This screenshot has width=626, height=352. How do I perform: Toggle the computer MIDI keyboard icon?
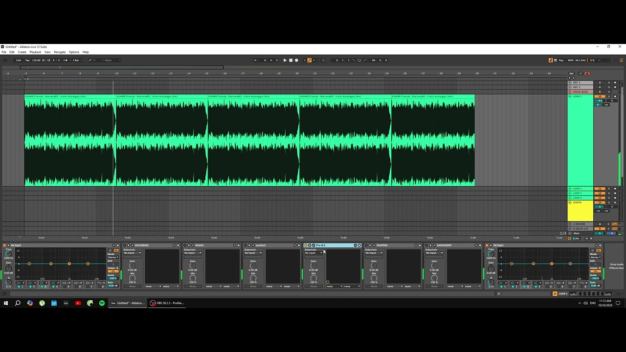coord(556,60)
